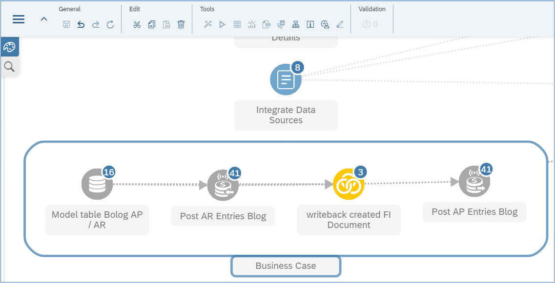The image size is (555, 283).
Task: Click the info tool in the Tools group
Action: [x=310, y=24]
